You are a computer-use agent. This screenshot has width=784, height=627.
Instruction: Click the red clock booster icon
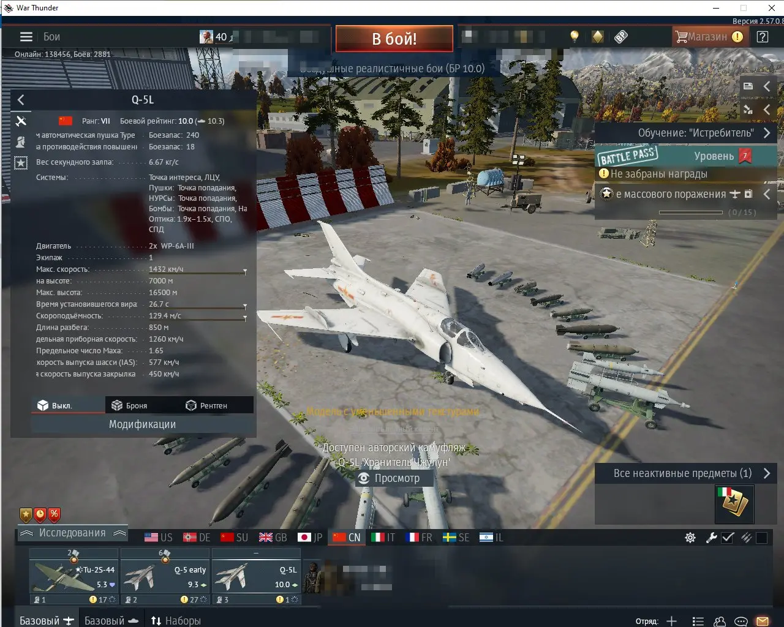tap(40, 515)
